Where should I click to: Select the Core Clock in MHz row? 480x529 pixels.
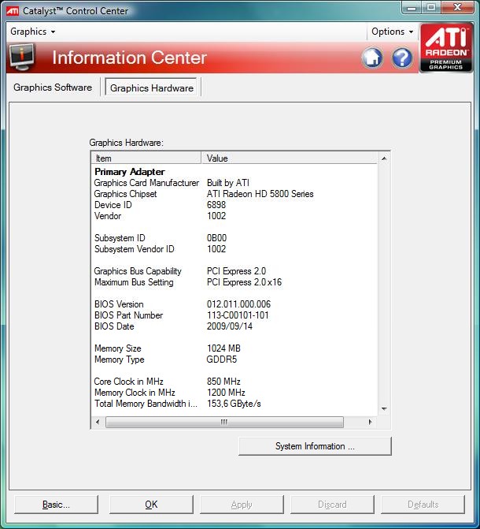(234, 382)
